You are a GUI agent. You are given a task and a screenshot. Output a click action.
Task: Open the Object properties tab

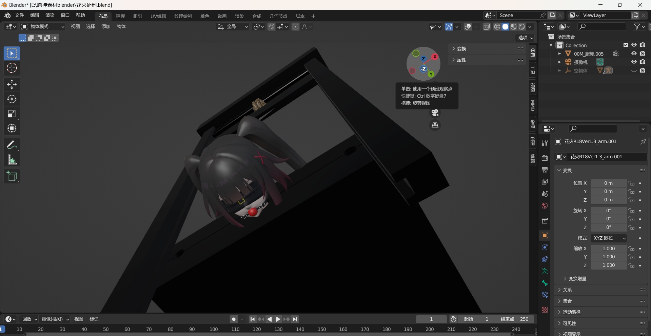tap(545, 236)
